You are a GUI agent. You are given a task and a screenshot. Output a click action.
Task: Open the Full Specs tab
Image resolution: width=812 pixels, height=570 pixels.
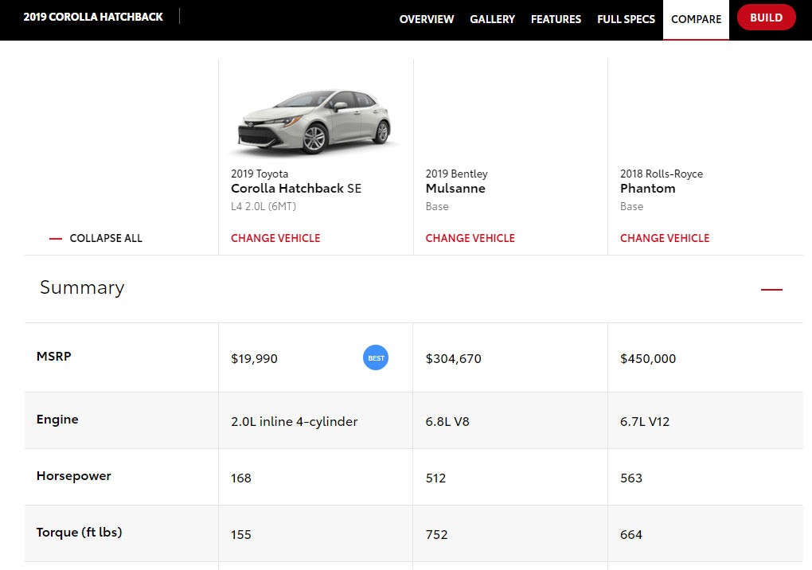626,19
